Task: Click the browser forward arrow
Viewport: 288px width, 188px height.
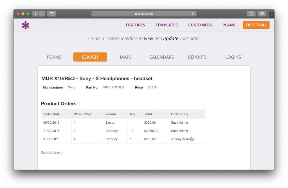Action: (x=42, y=14)
